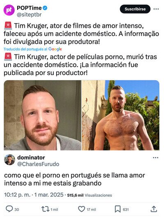Click 'Traducido del portugués al Google' link
The height and width of the screenshot is (218, 164).
coord(33,49)
